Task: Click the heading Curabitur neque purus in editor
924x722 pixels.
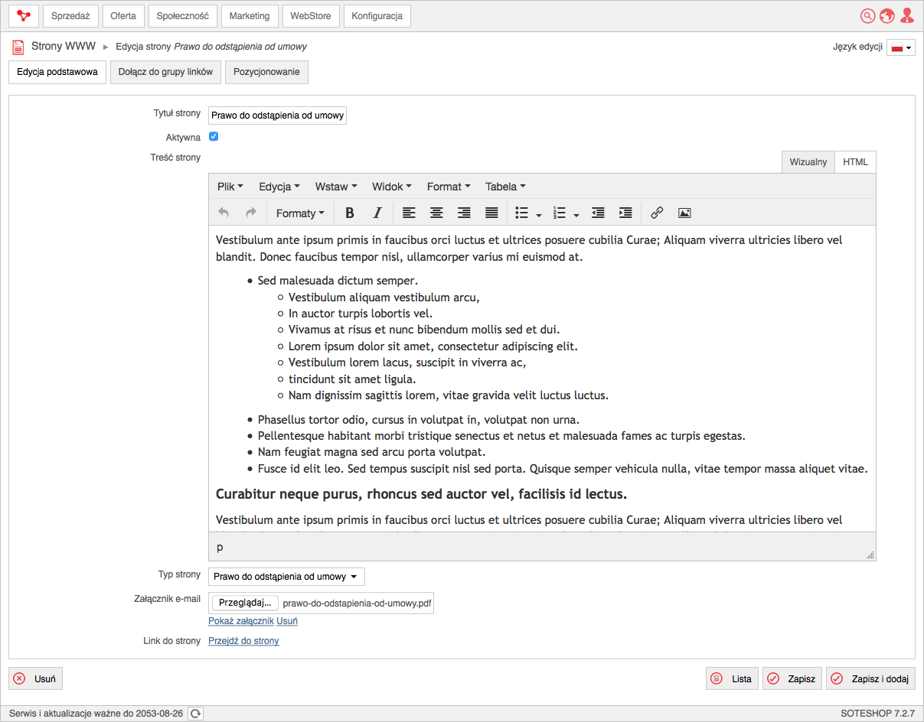Action: (x=421, y=494)
